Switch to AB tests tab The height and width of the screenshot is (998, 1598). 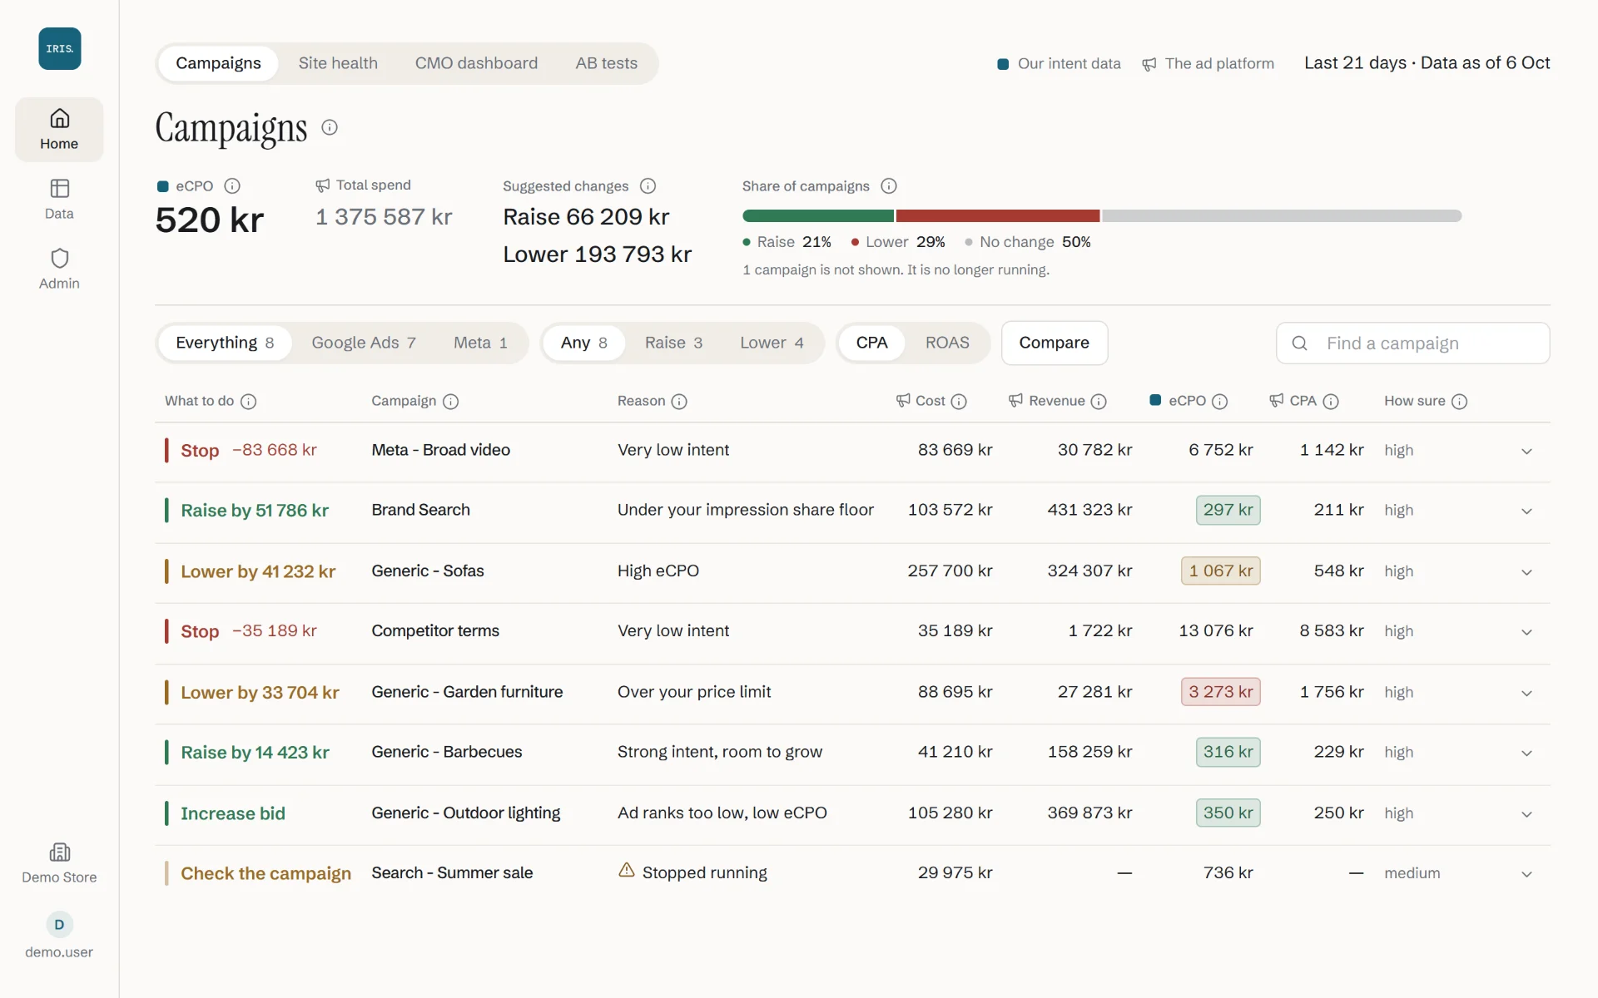point(606,63)
